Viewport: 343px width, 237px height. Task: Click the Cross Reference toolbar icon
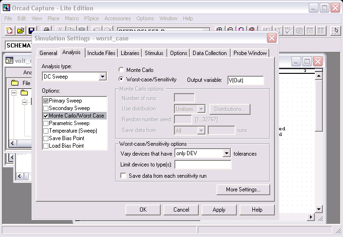[x=310, y=31]
